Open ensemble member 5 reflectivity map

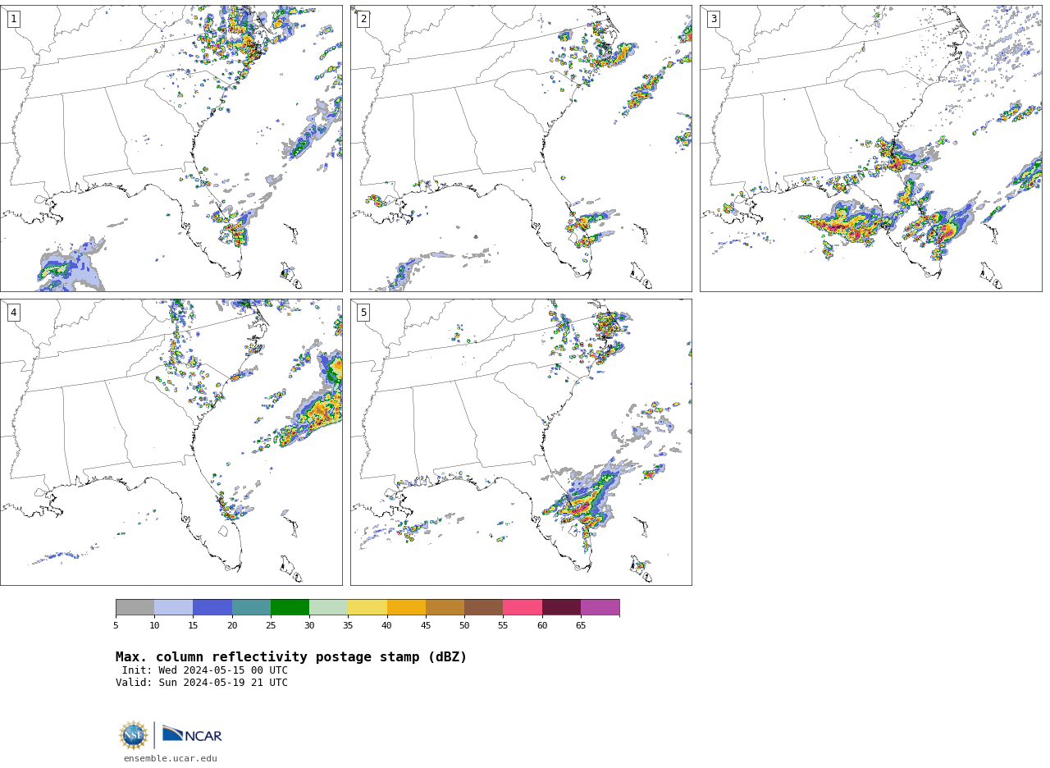[521, 442]
